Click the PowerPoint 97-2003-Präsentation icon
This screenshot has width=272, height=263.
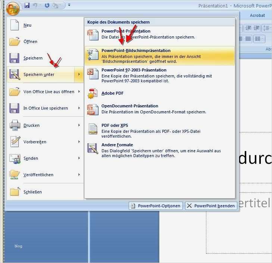tap(93, 74)
